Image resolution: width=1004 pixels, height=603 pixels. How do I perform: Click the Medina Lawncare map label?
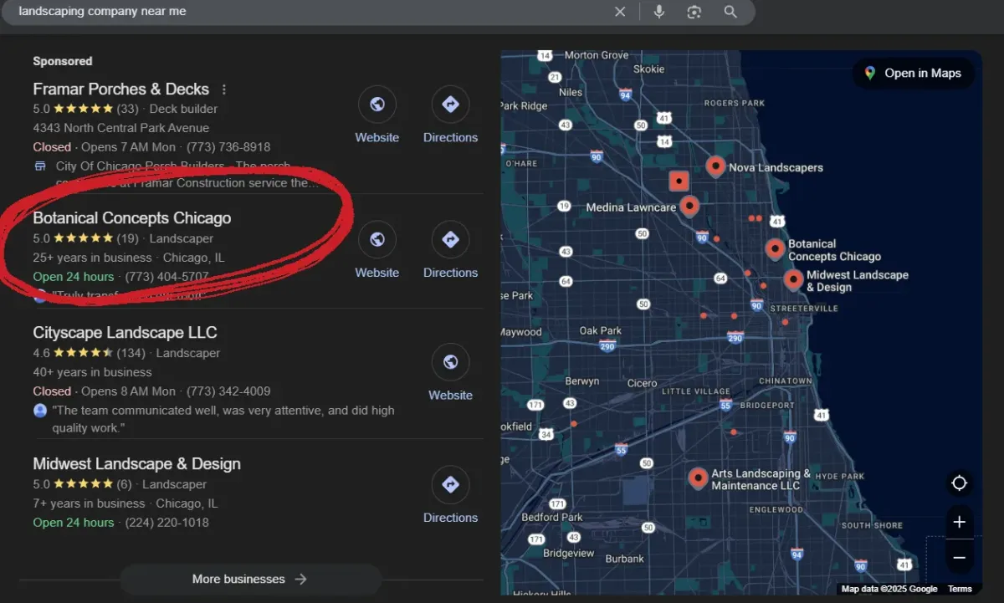point(631,207)
